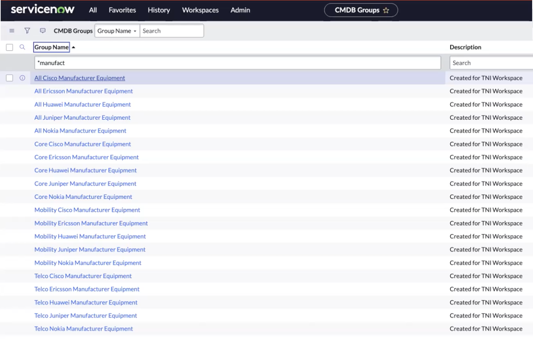Open Telco Ericsson Manufacturer Equipment record
This screenshot has height=349, width=533.
87,289
